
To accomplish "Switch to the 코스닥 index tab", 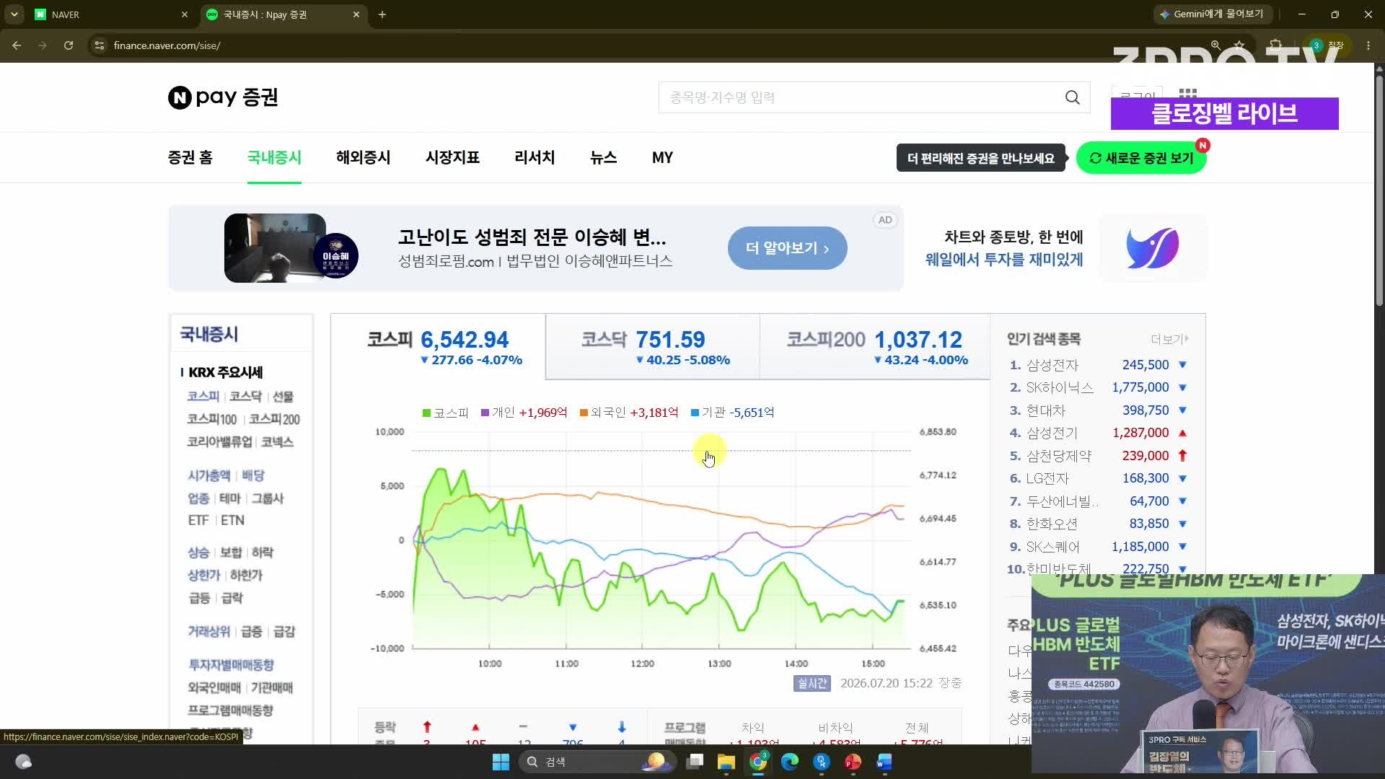I will (652, 347).
